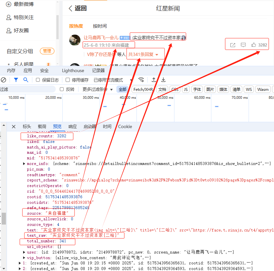Enable 保留日志 checkbox
This screenshot has height=271, width=274.
click(x=38, y=80)
